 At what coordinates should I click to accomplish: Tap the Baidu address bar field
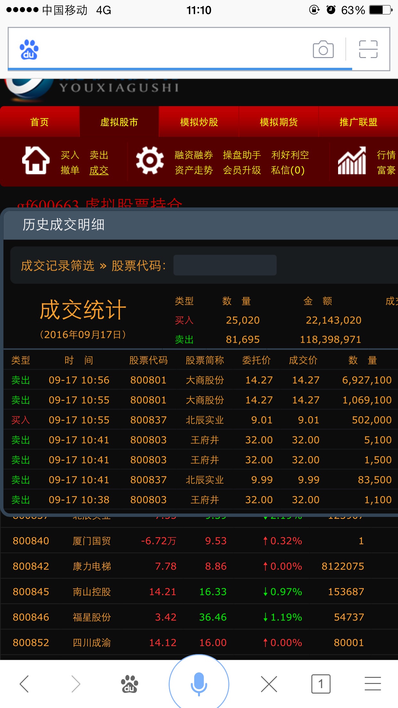click(x=173, y=49)
